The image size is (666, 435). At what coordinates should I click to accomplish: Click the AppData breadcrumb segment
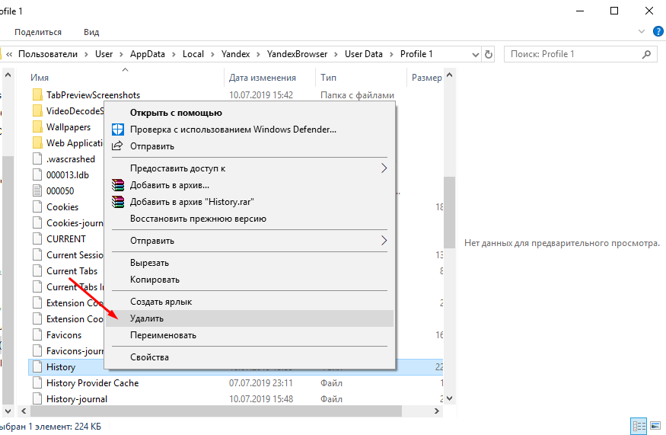pyautogui.click(x=148, y=54)
